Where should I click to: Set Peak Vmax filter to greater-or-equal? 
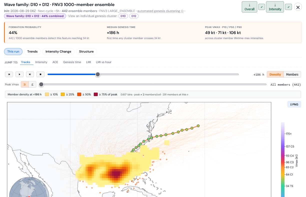(x=25, y=84)
